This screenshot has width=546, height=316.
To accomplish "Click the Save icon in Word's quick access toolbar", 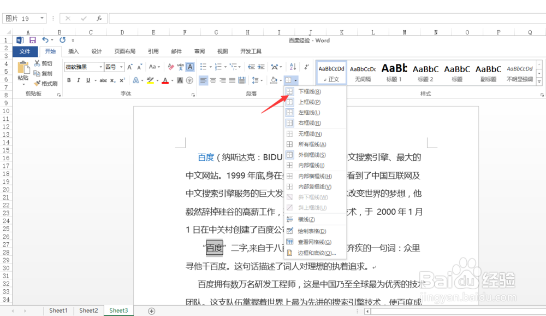I will coord(32,40).
